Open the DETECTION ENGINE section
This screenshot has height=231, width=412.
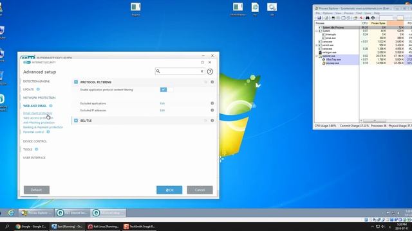pyautogui.click(x=36, y=81)
